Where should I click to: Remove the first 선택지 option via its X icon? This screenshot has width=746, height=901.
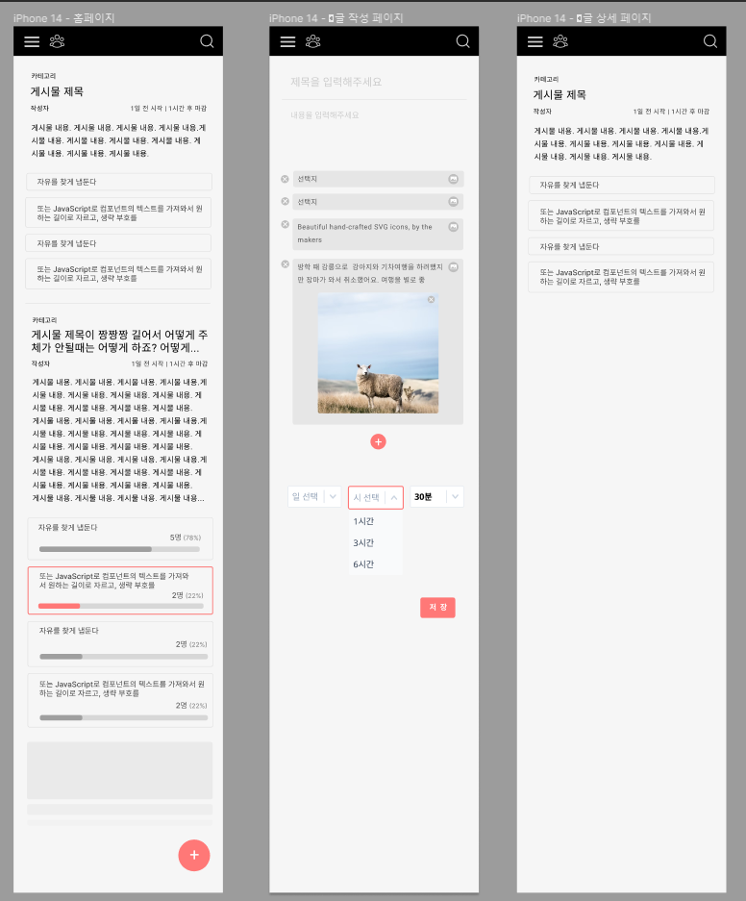[285, 179]
